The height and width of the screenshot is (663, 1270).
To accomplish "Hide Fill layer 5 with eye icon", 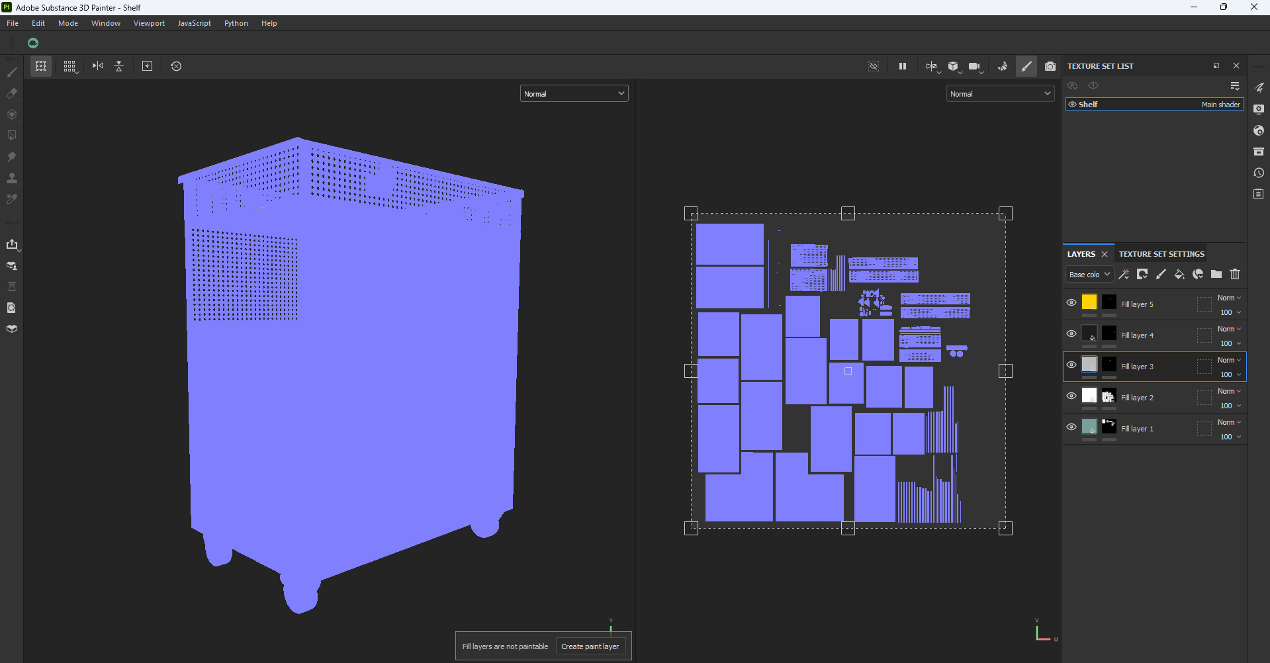I will (x=1071, y=302).
